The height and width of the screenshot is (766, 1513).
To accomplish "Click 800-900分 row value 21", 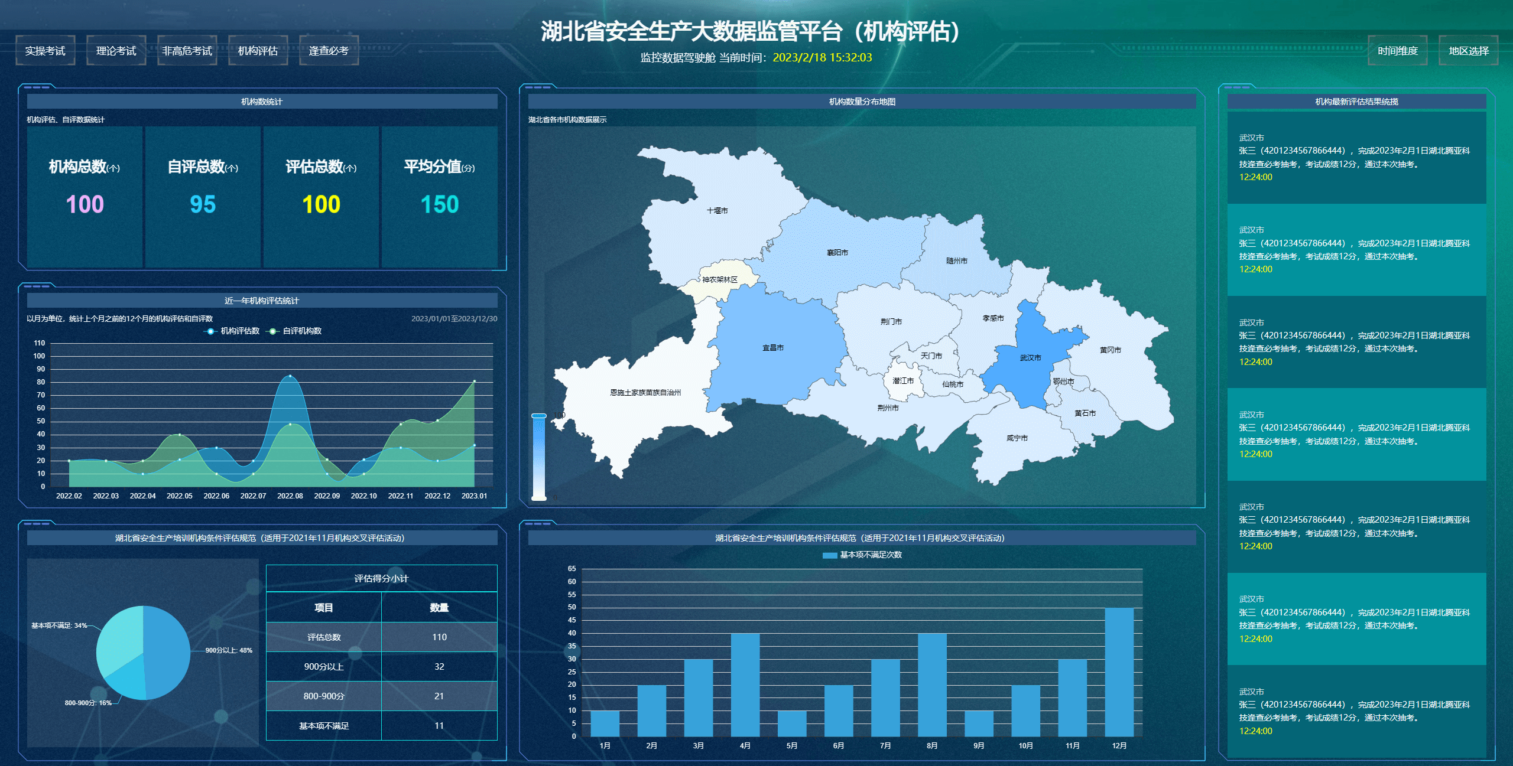I will point(439,696).
